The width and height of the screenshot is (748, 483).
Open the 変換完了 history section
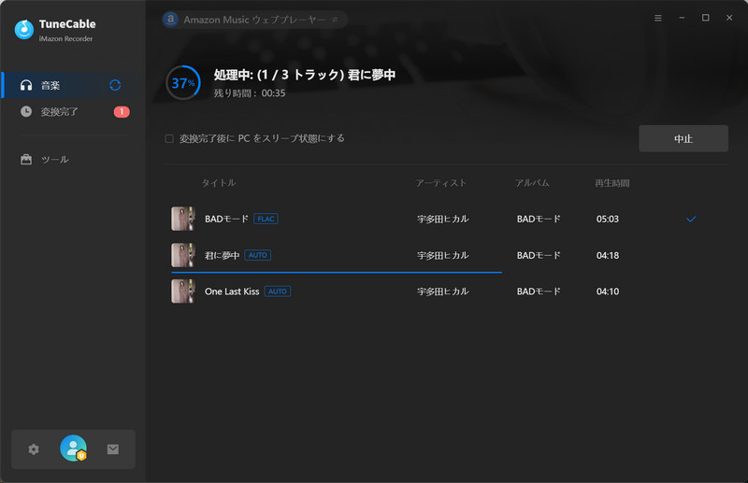(74, 111)
